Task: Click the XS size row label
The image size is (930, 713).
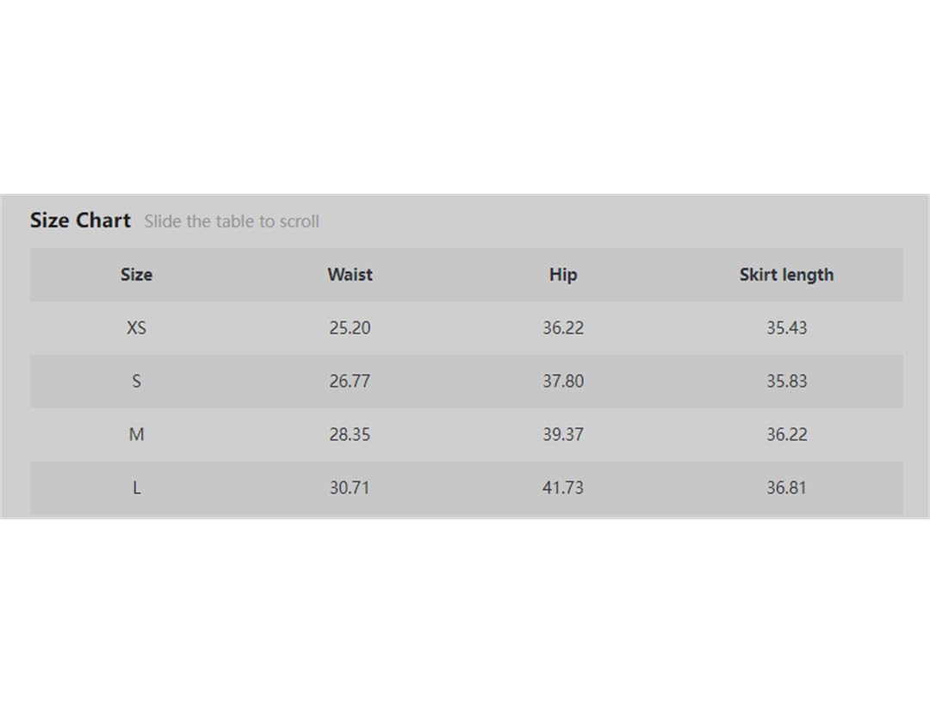Action: click(136, 327)
